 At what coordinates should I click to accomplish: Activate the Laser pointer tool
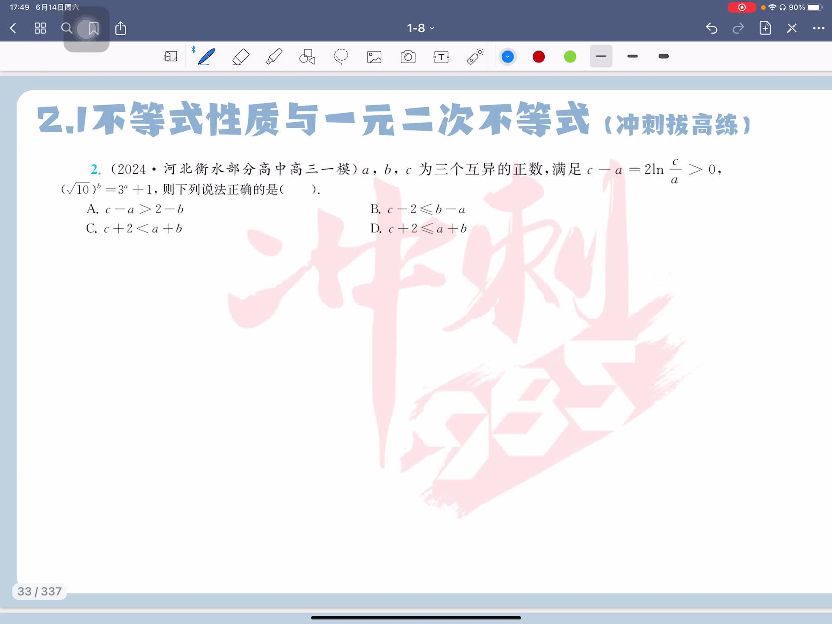point(475,57)
